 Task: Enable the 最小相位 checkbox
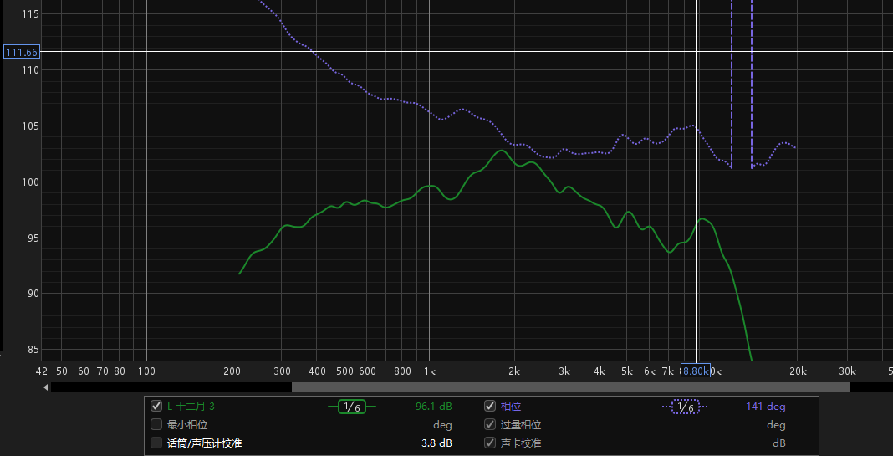(156, 424)
